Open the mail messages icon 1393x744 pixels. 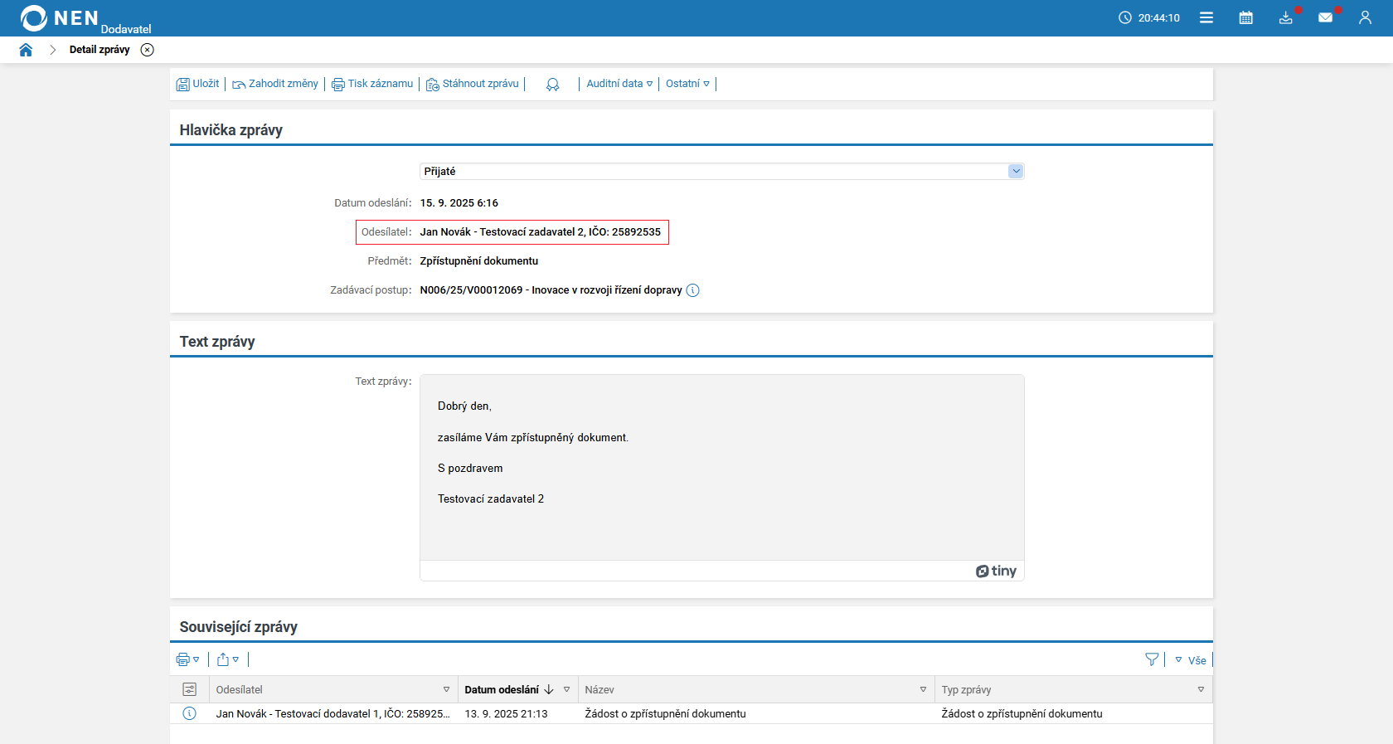[x=1325, y=17]
